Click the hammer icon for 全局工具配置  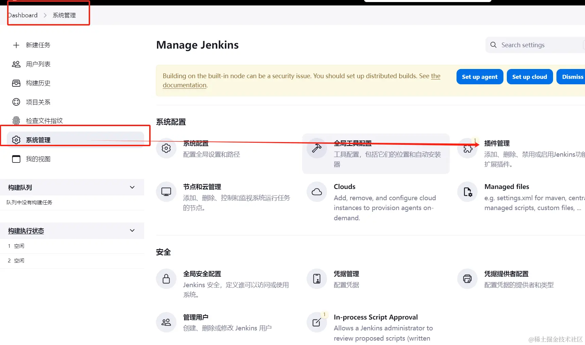coord(317,148)
